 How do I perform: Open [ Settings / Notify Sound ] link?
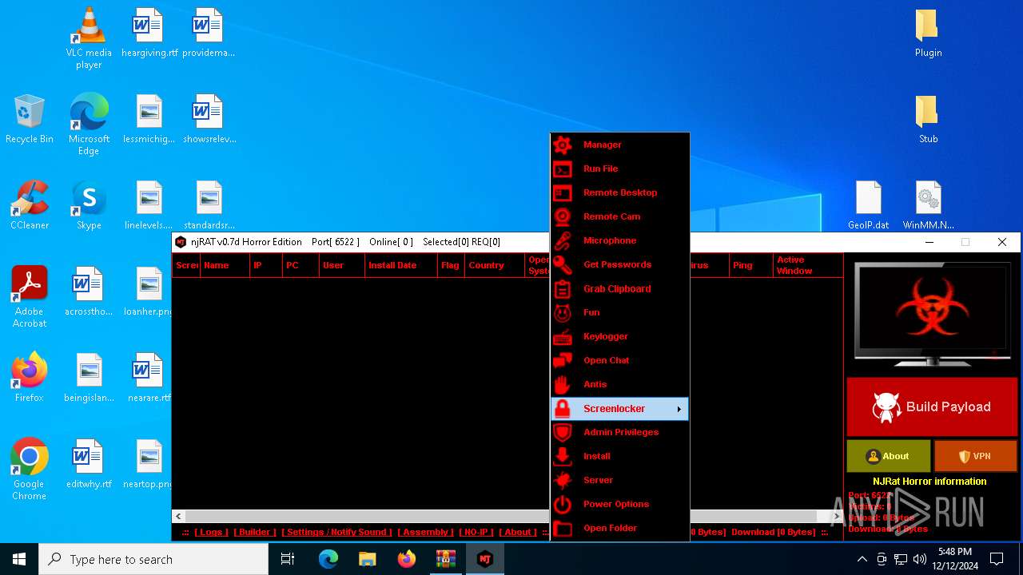pyautogui.click(x=336, y=532)
